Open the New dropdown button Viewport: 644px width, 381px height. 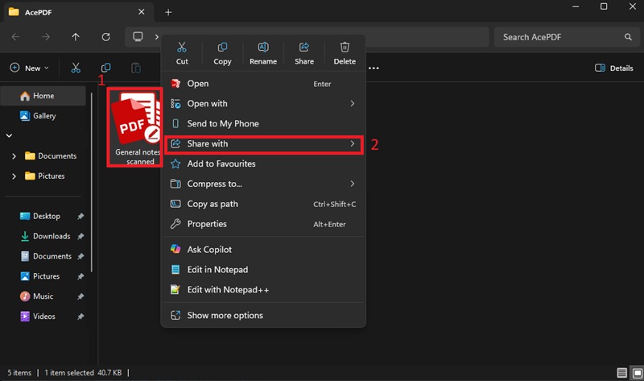point(30,68)
